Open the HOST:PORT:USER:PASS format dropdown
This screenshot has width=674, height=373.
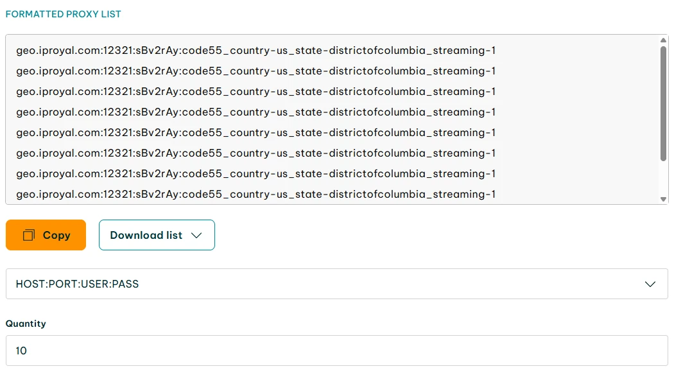pos(336,284)
